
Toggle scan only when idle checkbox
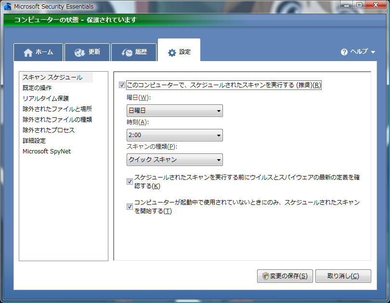tap(130, 206)
